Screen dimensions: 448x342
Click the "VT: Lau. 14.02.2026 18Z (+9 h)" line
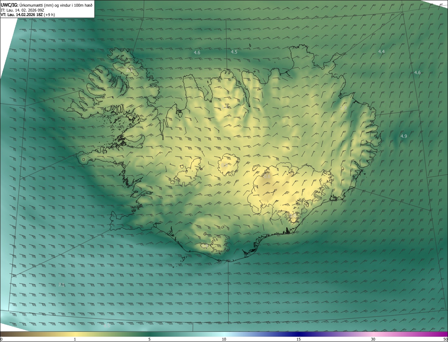[x=28, y=15]
